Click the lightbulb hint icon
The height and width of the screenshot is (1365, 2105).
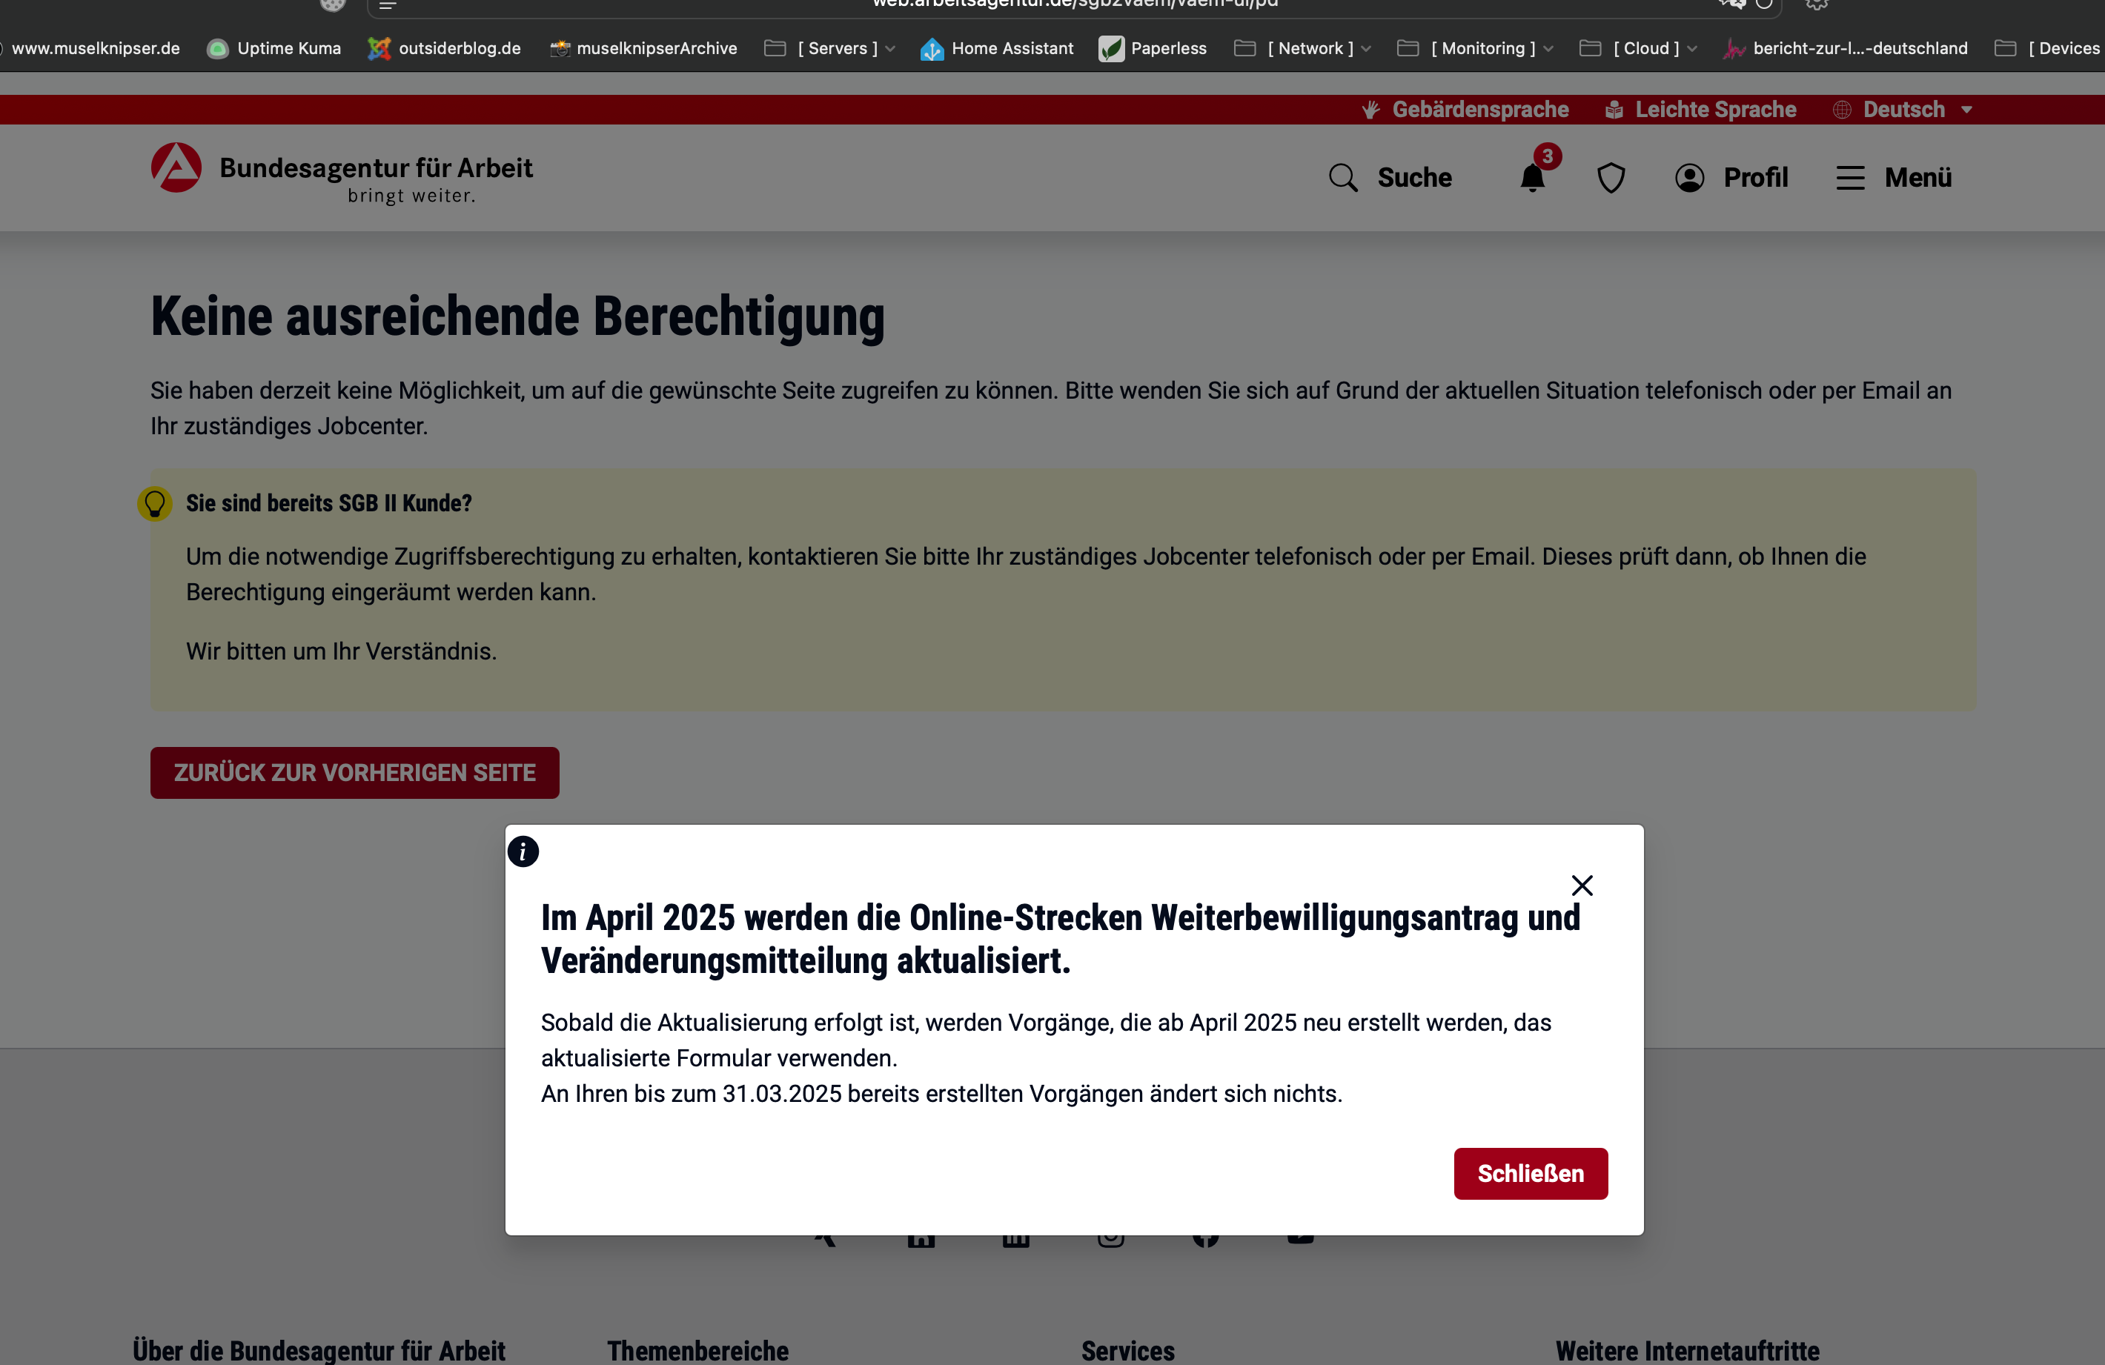coord(155,504)
